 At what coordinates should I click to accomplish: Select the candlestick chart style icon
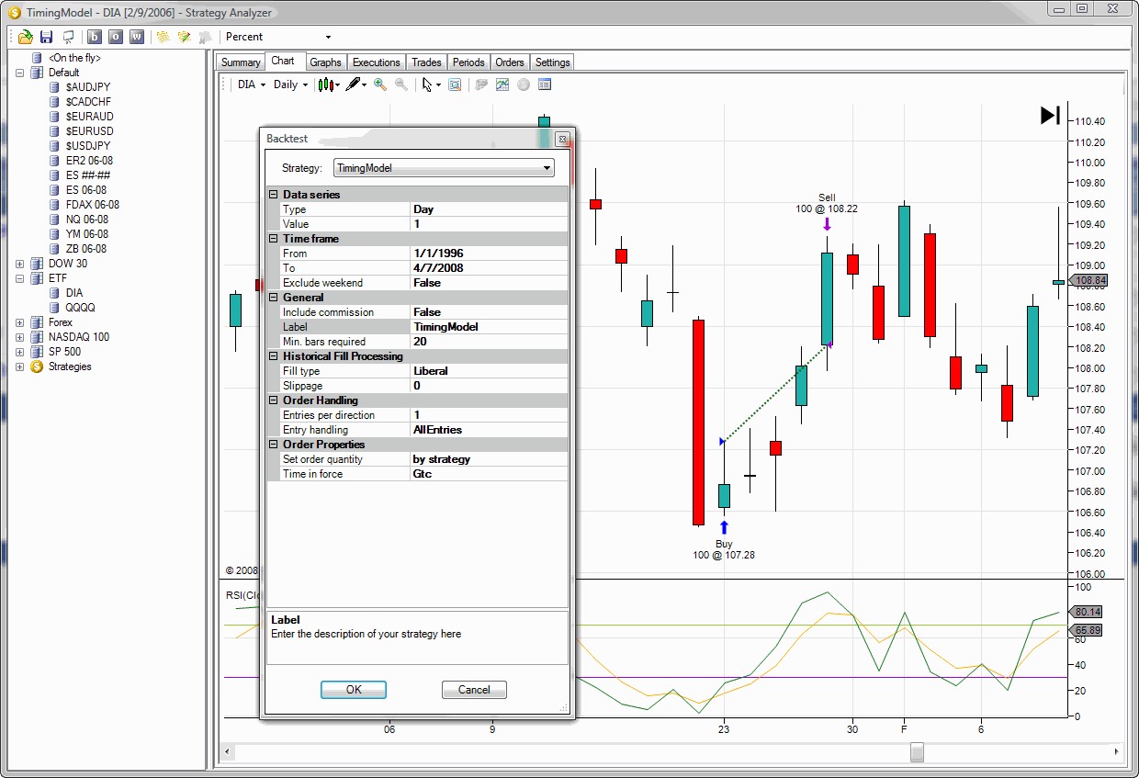pyautogui.click(x=327, y=84)
